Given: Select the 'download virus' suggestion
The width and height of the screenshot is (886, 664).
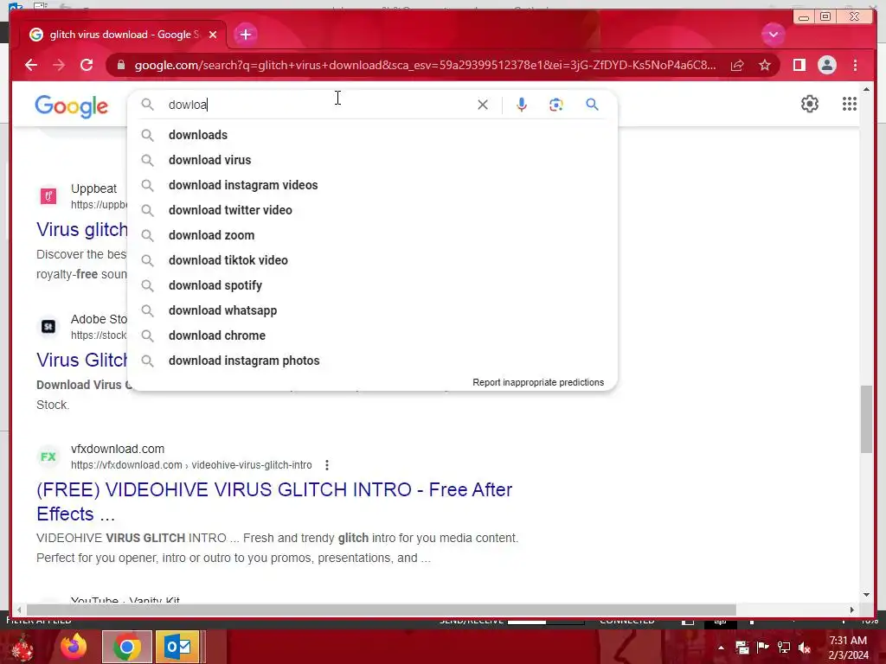Looking at the screenshot, I should [x=373, y=160].
